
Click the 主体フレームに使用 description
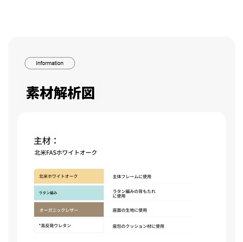132,177
